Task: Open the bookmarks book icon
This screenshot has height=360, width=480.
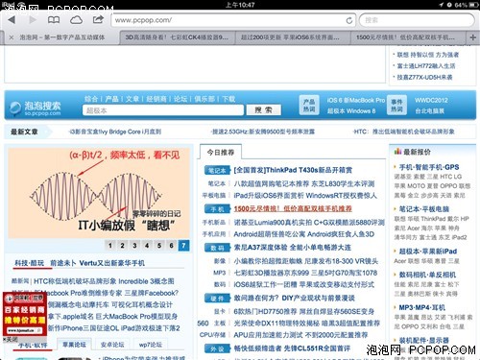Action: point(54,20)
